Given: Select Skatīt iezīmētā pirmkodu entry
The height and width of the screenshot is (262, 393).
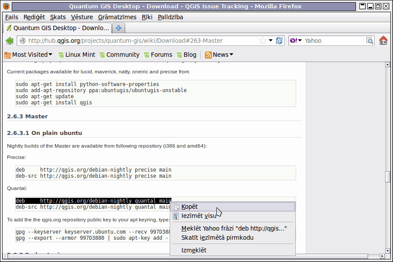Looking at the screenshot, I should coord(232,238).
